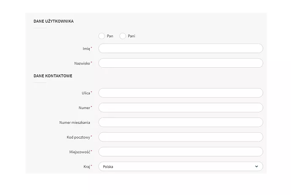Click into the Ulica field
The height and width of the screenshot is (195, 291).
point(181,93)
